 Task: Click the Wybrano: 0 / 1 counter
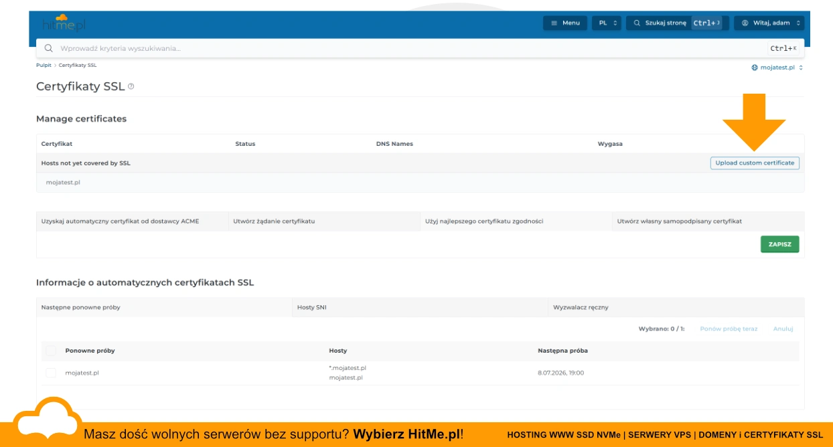click(662, 329)
